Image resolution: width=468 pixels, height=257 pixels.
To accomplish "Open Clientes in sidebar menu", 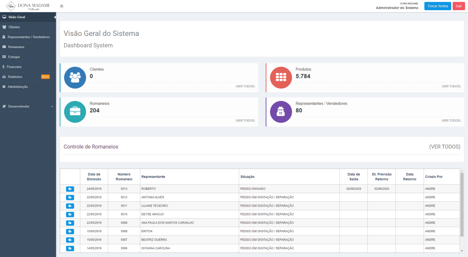I will (28, 27).
